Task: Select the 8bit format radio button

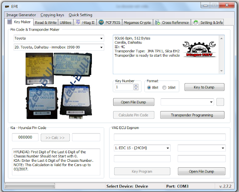Action: tap(149, 88)
